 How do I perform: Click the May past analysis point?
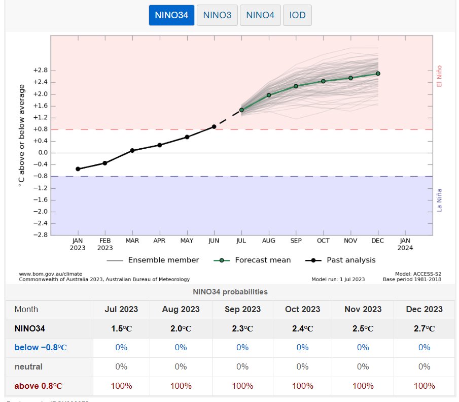[x=187, y=137]
